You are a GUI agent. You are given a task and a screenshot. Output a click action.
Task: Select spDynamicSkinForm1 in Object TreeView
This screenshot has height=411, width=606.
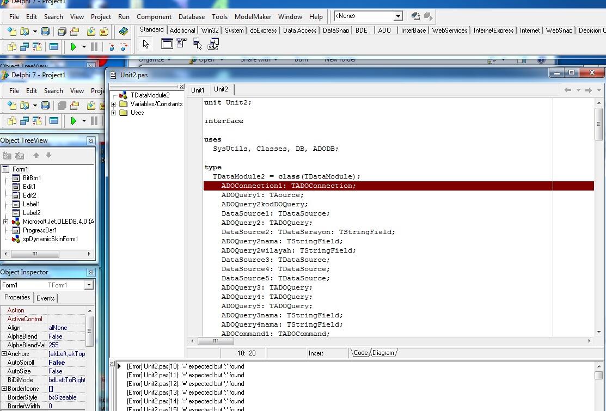[x=50, y=239]
